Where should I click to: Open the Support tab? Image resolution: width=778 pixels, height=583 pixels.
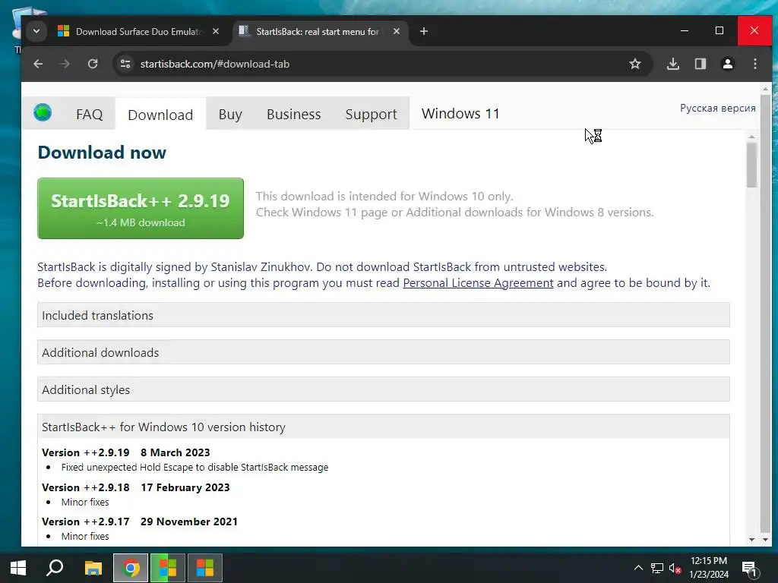click(x=371, y=115)
